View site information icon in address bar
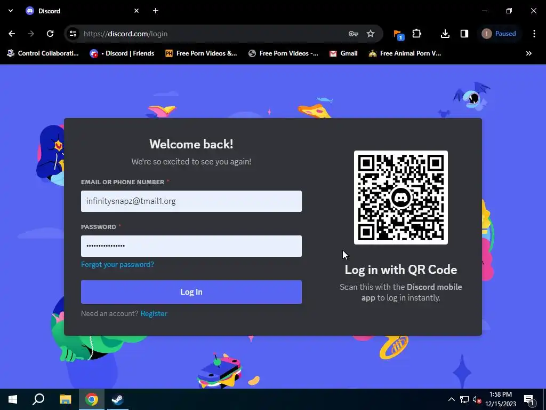The image size is (546, 410). (73, 34)
